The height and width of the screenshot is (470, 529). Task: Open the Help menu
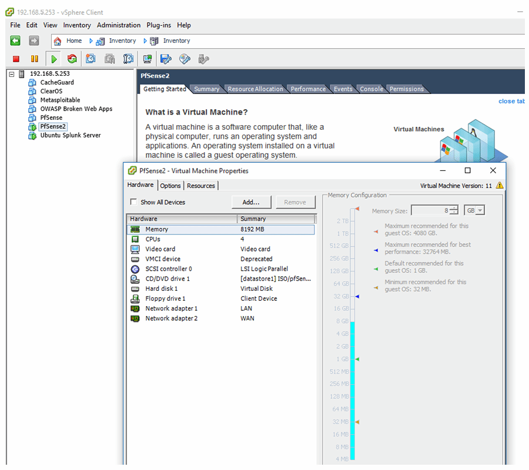pos(184,25)
